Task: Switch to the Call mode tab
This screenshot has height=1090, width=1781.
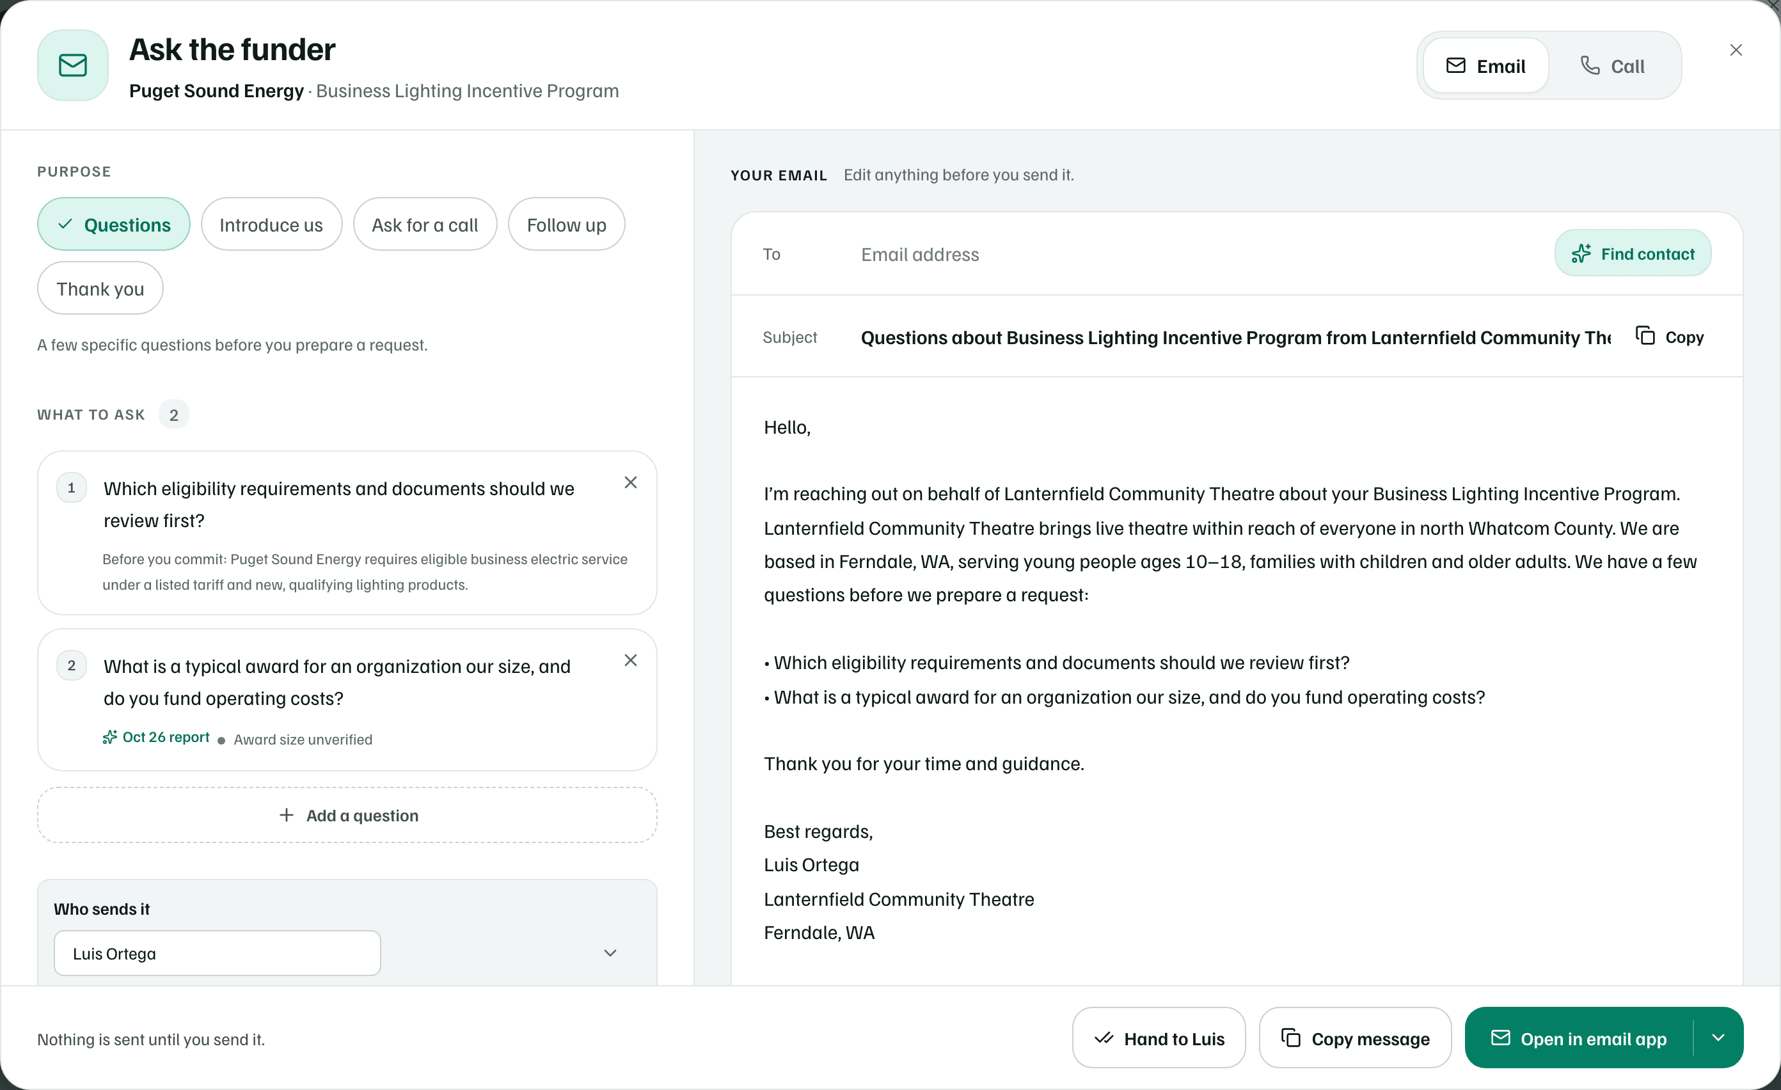Action: pyautogui.click(x=1612, y=66)
